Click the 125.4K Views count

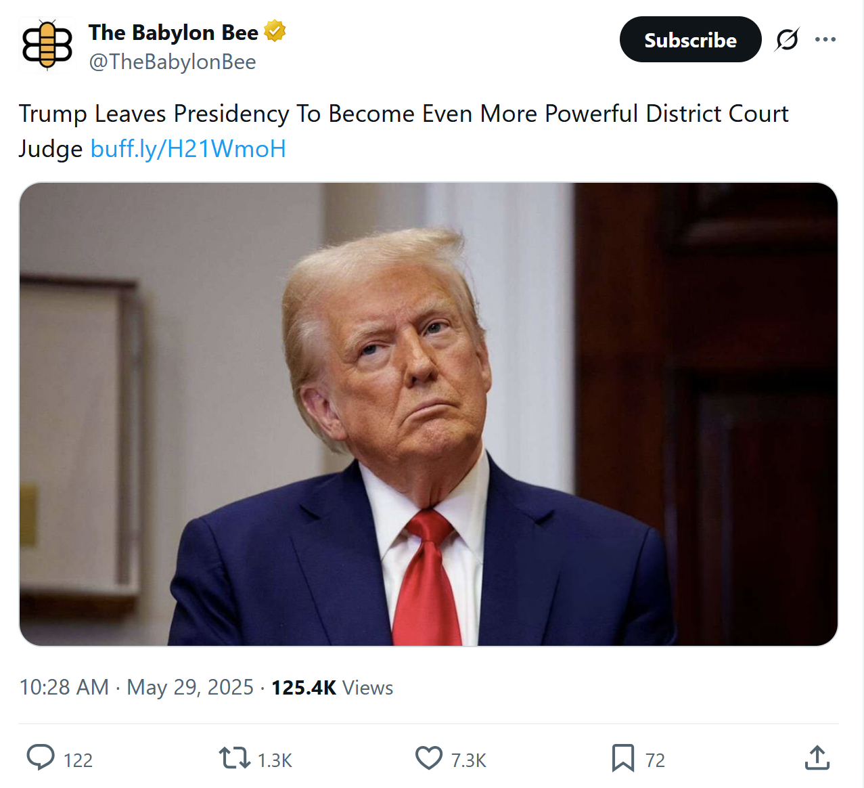pos(332,688)
